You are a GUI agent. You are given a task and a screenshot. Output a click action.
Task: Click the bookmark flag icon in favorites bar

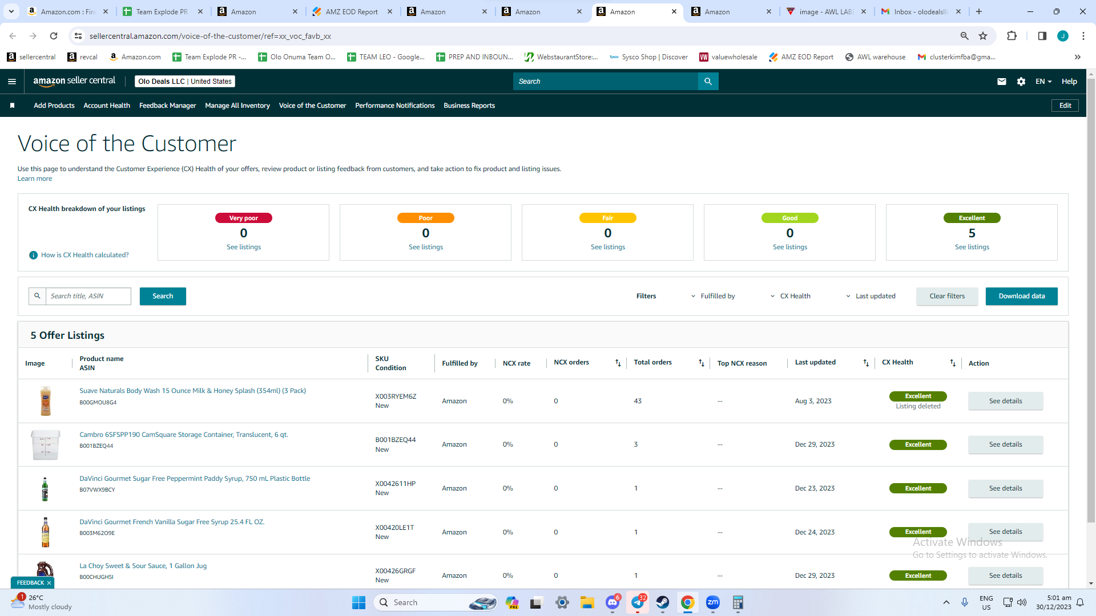pos(12,106)
